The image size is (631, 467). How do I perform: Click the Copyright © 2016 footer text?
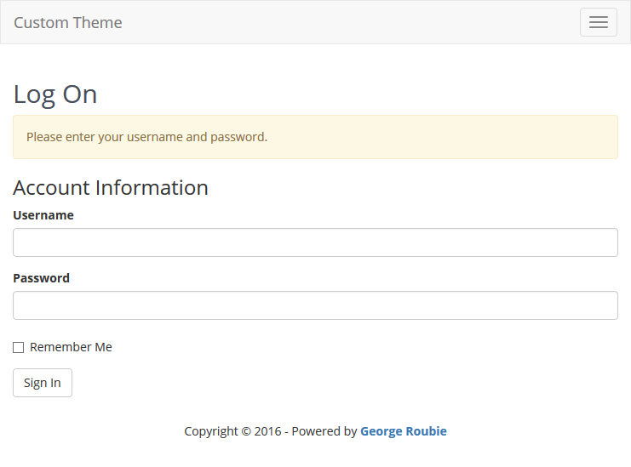click(232, 430)
